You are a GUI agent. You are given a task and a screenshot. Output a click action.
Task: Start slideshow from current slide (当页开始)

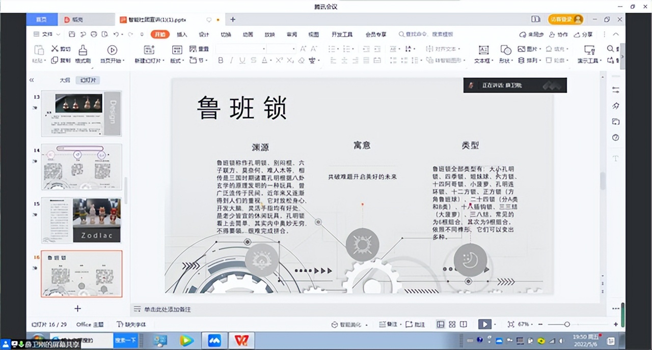(113, 53)
